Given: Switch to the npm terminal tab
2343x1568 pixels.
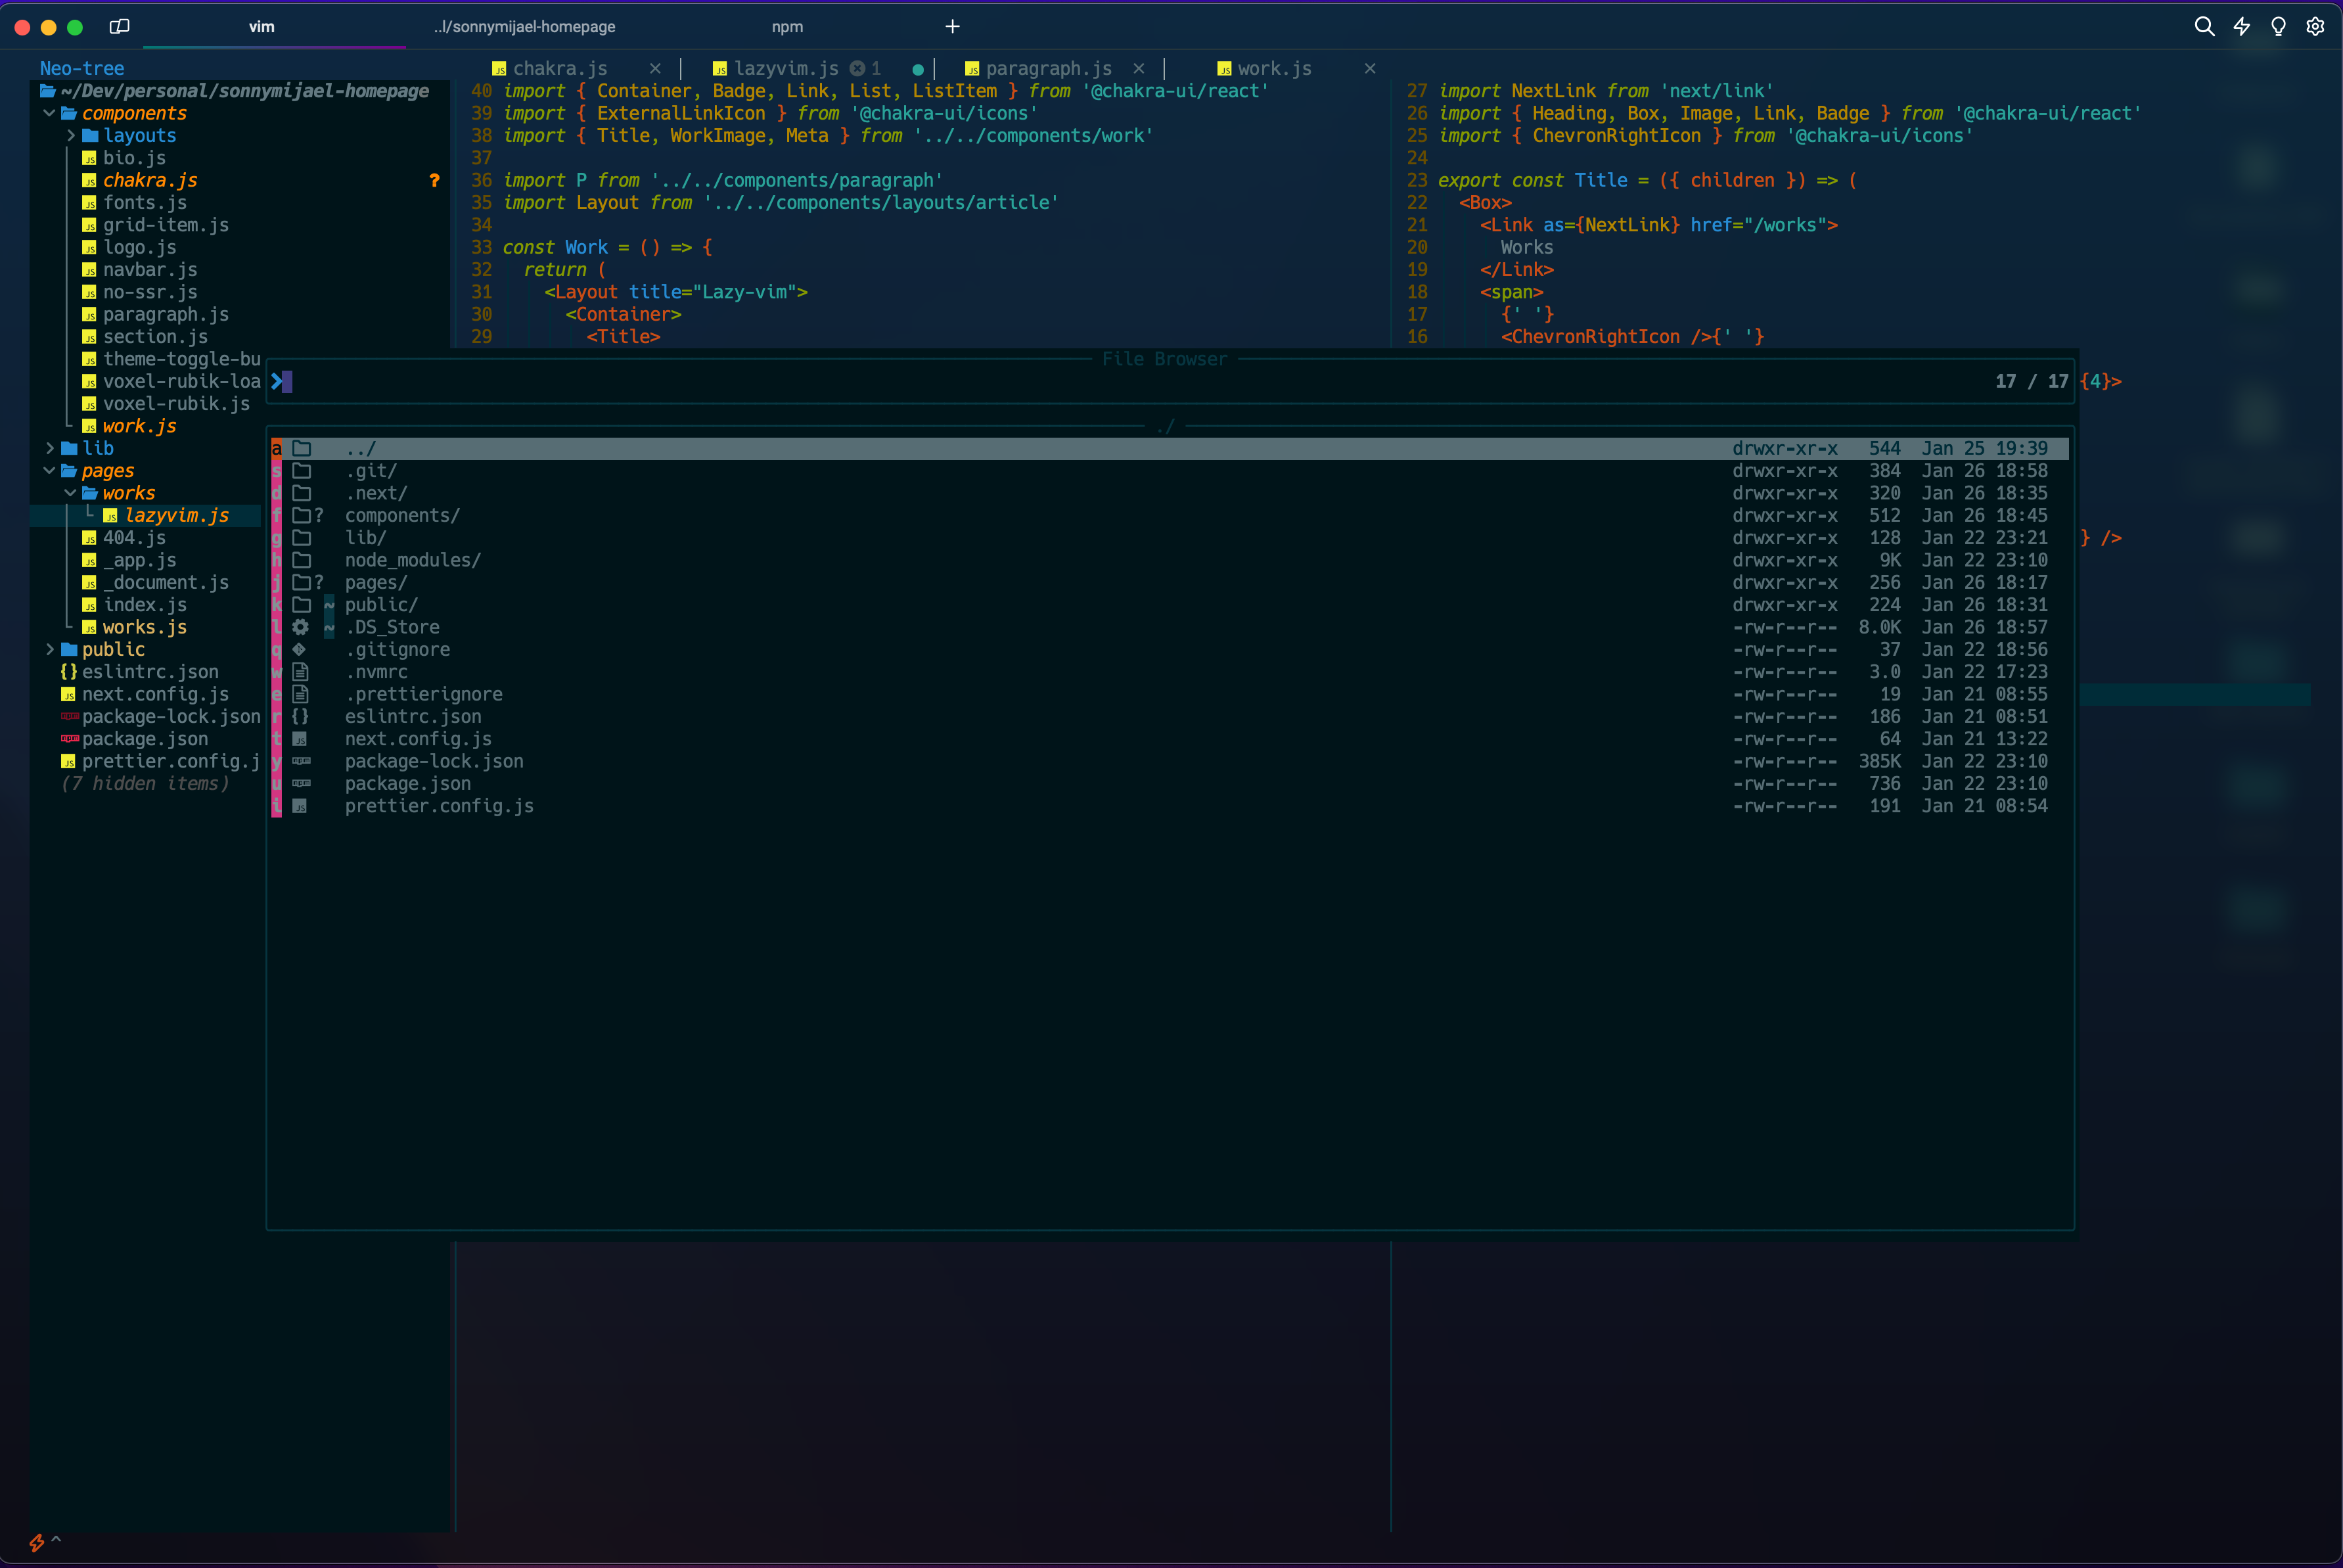Looking at the screenshot, I should (x=788, y=27).
